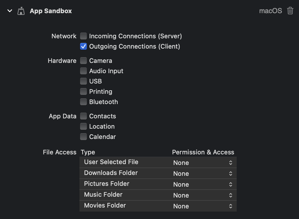The width and height of the screenshot is (299, 219).
Task: Check the Printing option
Action: pos(83,91)
